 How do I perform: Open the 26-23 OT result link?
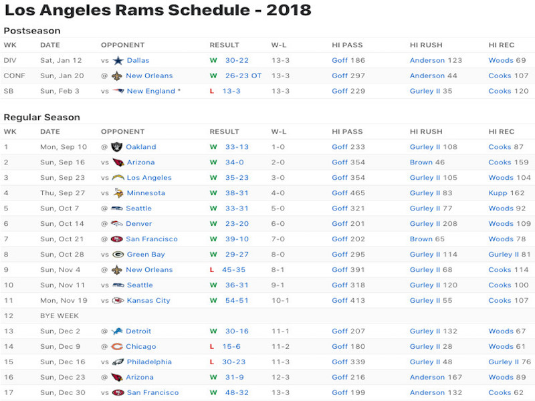click(x=243, y=76)
